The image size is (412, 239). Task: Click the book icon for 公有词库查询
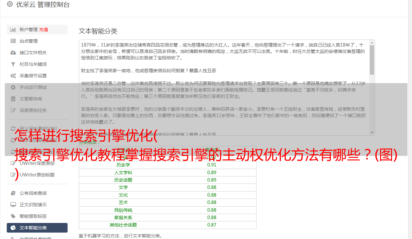click(x=13, y=193)
